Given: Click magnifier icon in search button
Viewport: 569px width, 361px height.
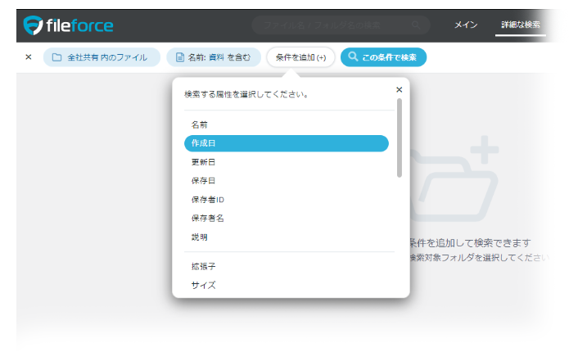Looking at the screenshot, I should pyautogui.click(x=353, y=57).
